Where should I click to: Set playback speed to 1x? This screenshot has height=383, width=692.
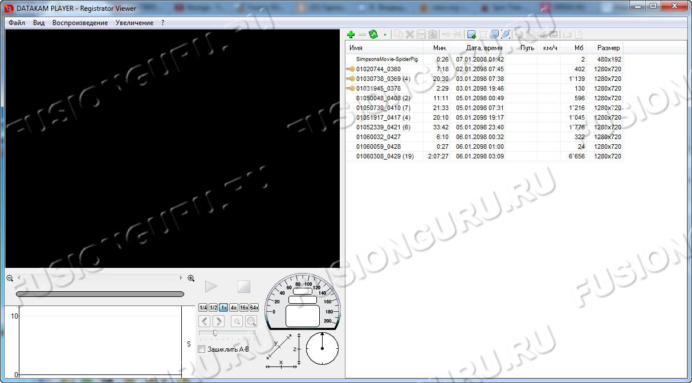pyautogui.click(x=223, y=307)
